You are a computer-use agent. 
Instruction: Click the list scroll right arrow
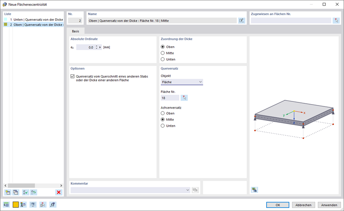pyautogui.click(x=61, y=186)
